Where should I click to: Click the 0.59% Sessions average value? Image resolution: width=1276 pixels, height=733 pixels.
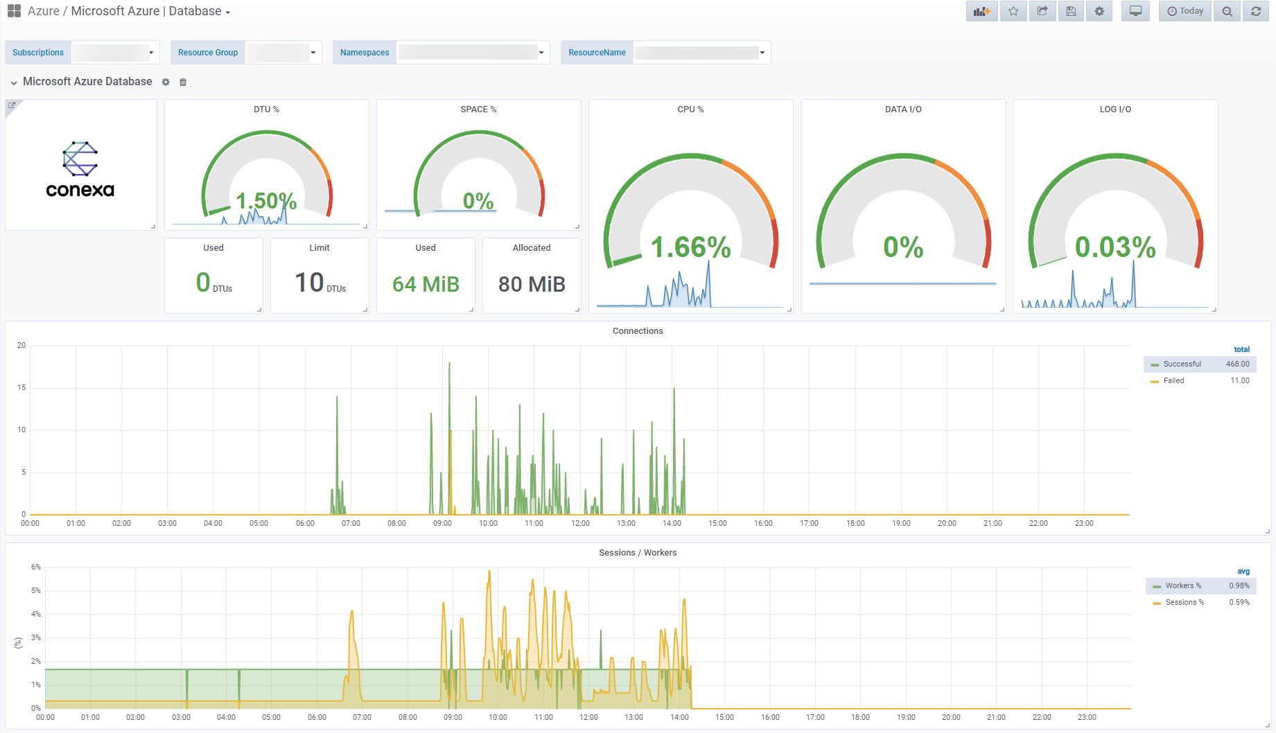pos(1239,603)
